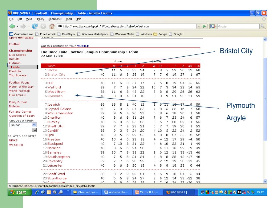277x208 pixels.
Task: Open the Top Scorers sidebar link
Action: tap(18, 75)
